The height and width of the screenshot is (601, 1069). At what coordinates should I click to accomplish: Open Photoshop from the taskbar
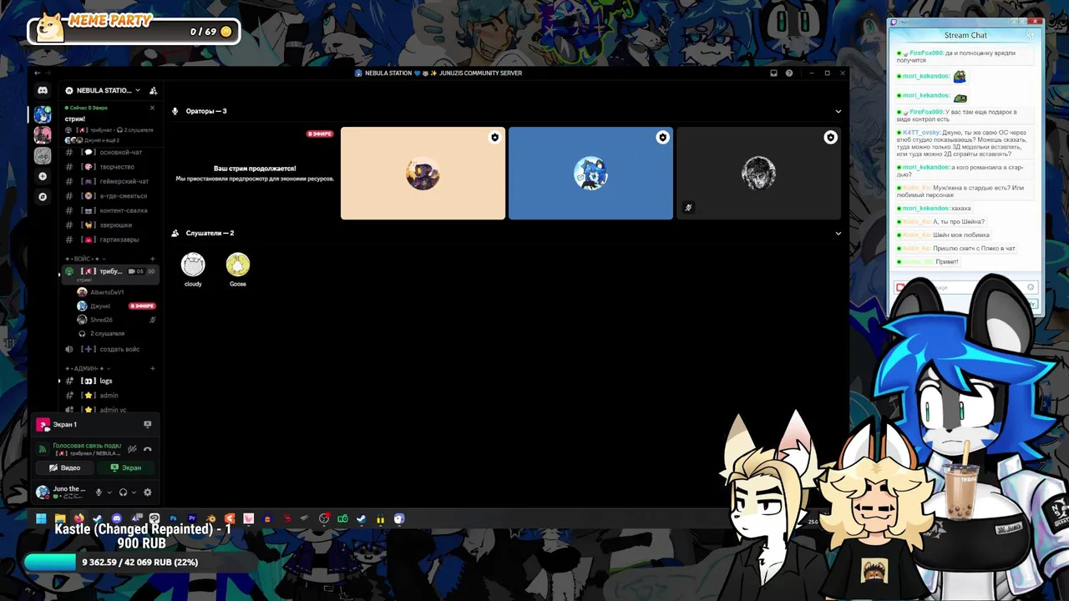tap(173, 518)
